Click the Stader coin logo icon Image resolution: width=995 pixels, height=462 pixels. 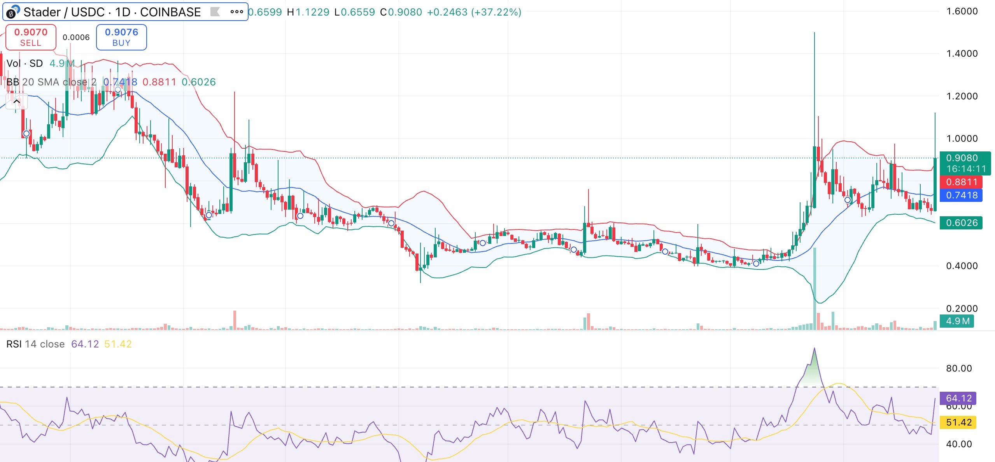click(x=13, y=12)
